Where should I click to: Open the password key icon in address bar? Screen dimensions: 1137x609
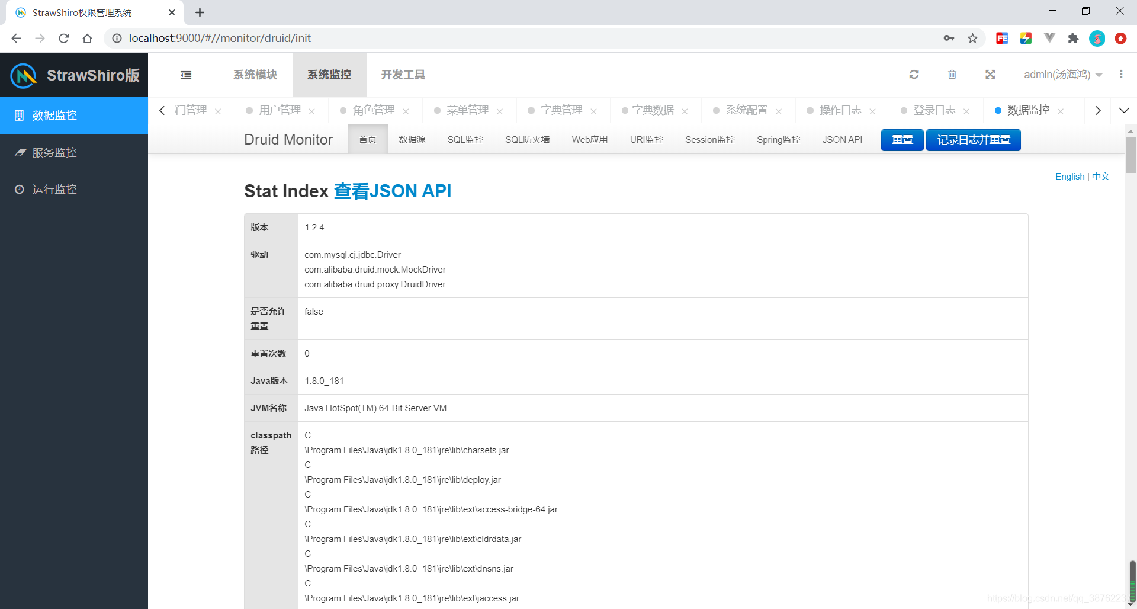click(x=949, y=39)
